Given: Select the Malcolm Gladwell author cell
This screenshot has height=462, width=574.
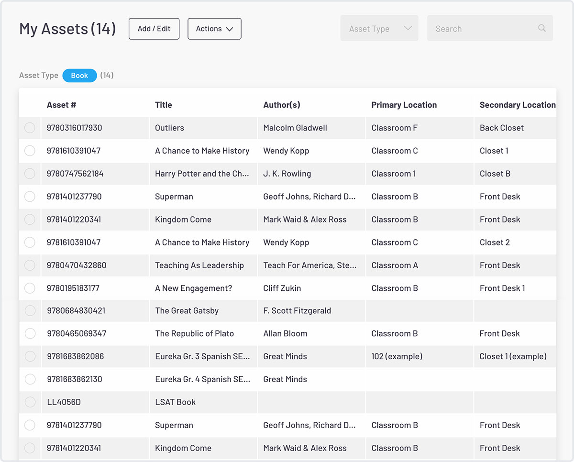Looking at the screenshot, I should click(x=295, y=128).
